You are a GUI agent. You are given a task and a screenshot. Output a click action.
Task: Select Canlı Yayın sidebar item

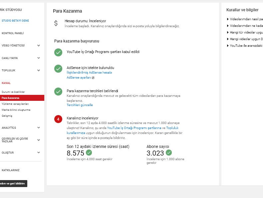[x=10, y=58]
